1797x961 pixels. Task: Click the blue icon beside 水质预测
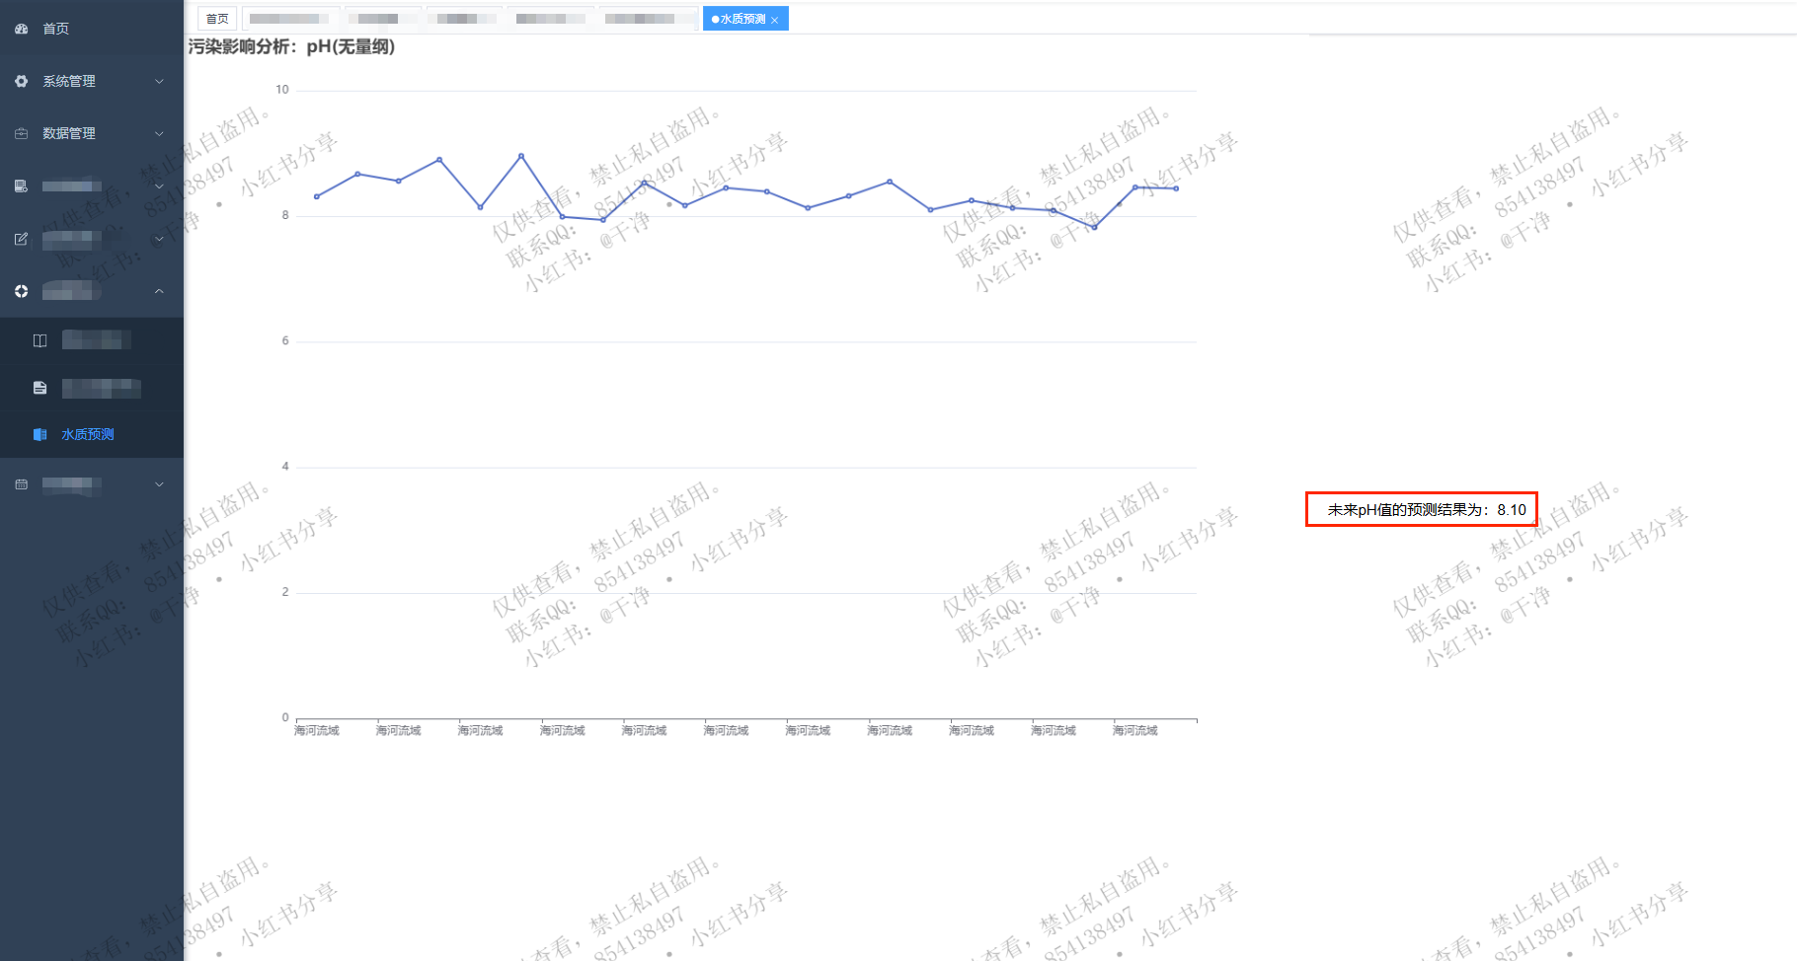39,434
